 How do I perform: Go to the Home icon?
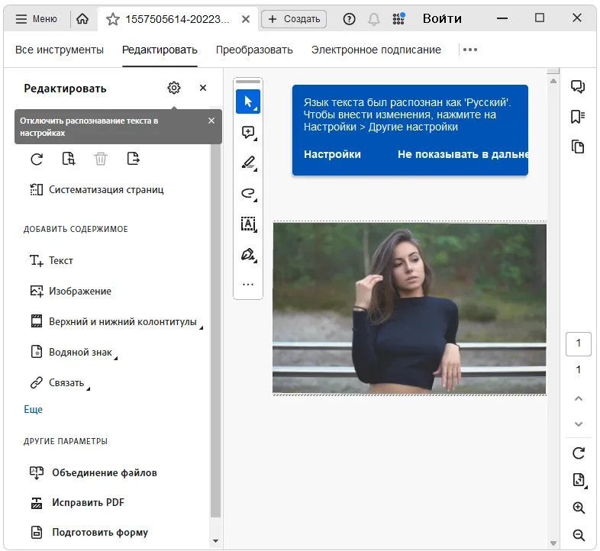coord(82,19)
